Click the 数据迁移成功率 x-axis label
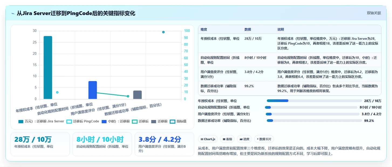 [133, 109]
